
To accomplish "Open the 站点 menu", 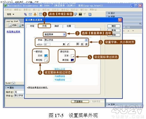I will pyautogui.click(x=74, y=10).
